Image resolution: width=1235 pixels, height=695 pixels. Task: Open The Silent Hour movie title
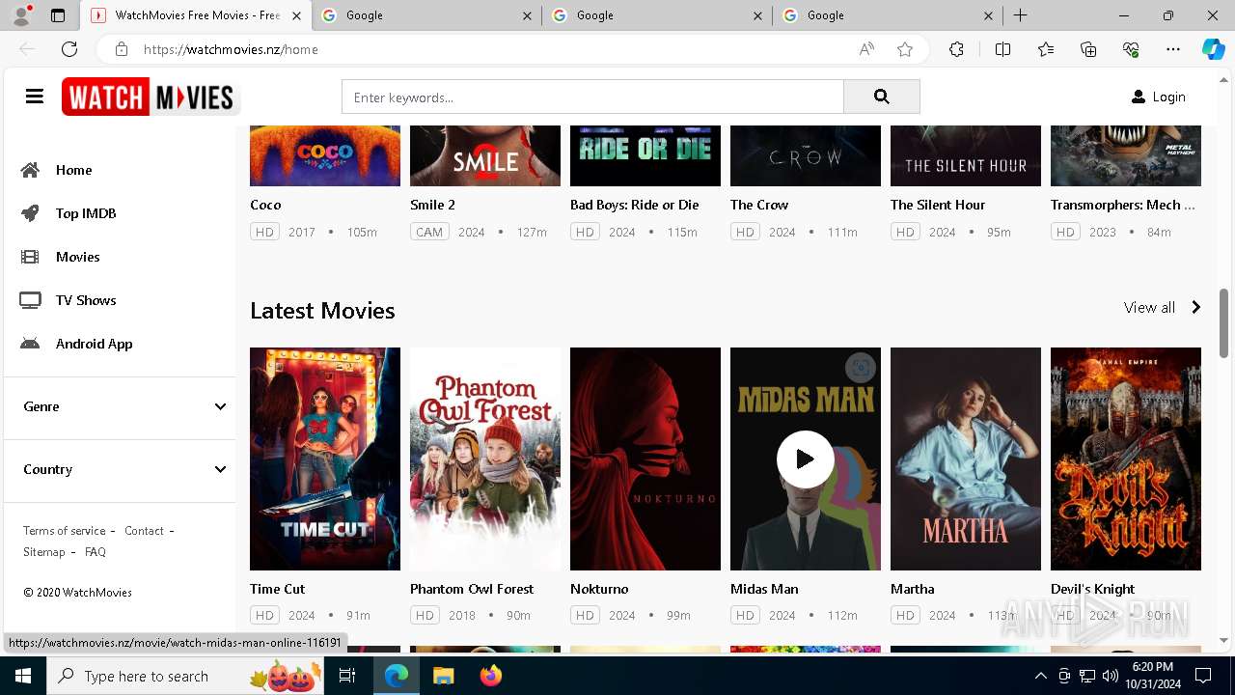[938, 205]
